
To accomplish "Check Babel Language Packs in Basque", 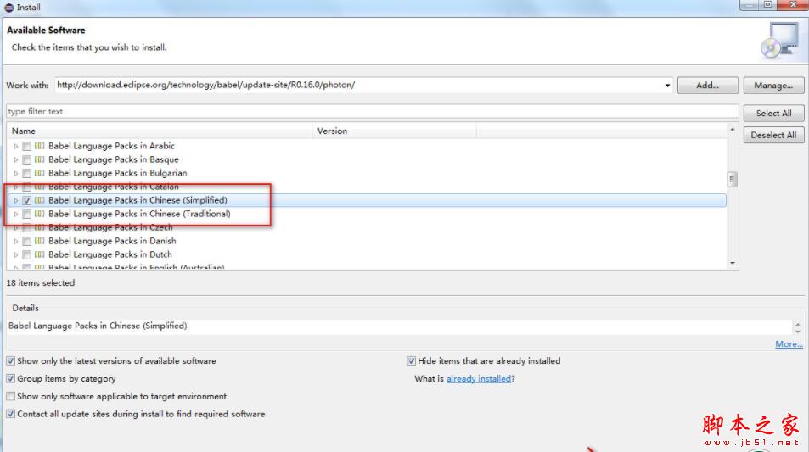I will [x=27, y=159].
